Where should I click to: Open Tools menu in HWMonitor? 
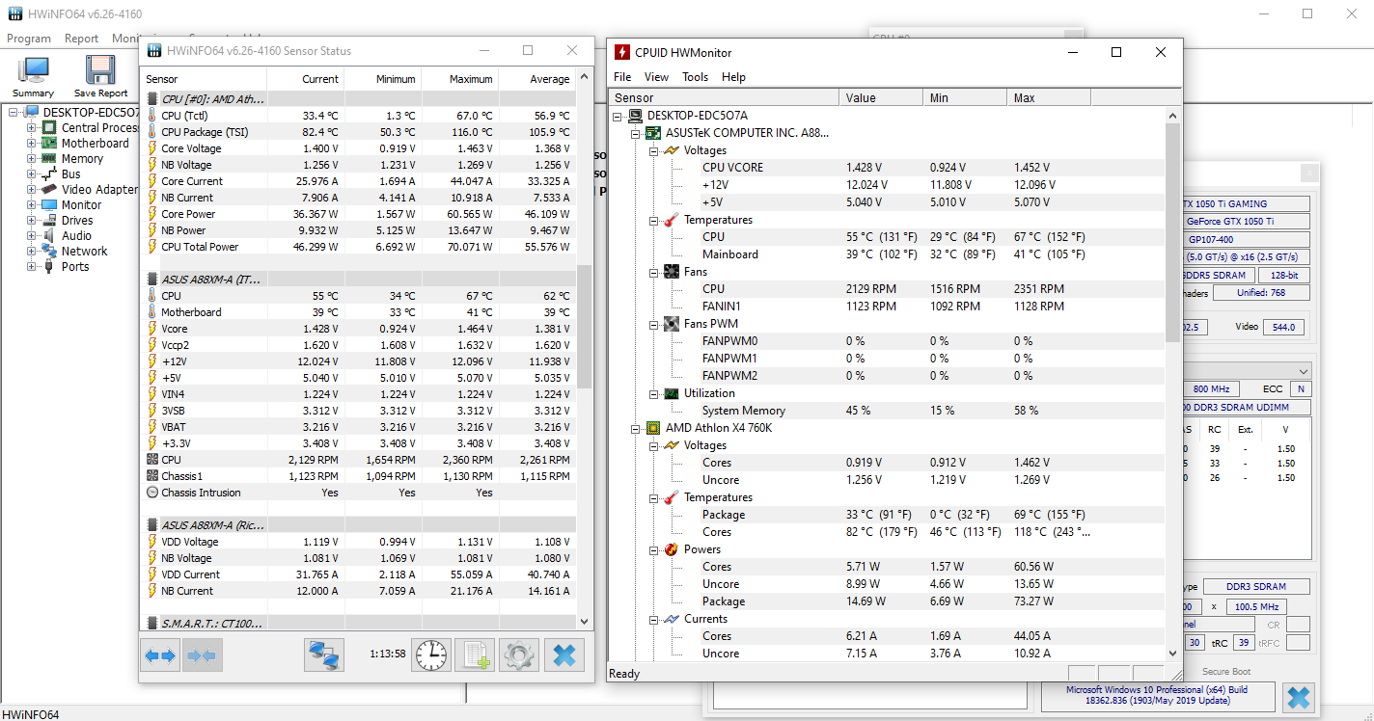click(x=695, y=77)
